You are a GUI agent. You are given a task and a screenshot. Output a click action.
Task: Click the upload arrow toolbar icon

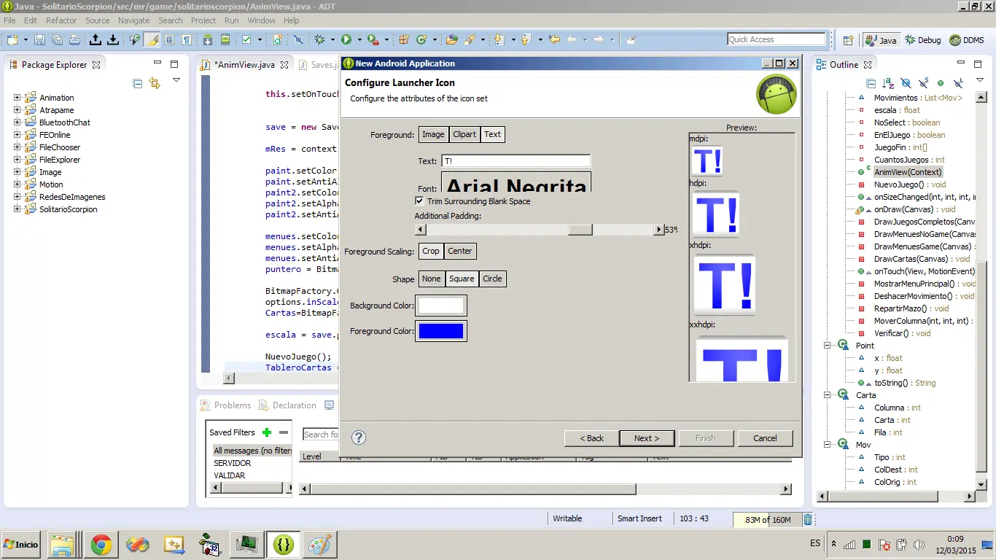(95, 40)
